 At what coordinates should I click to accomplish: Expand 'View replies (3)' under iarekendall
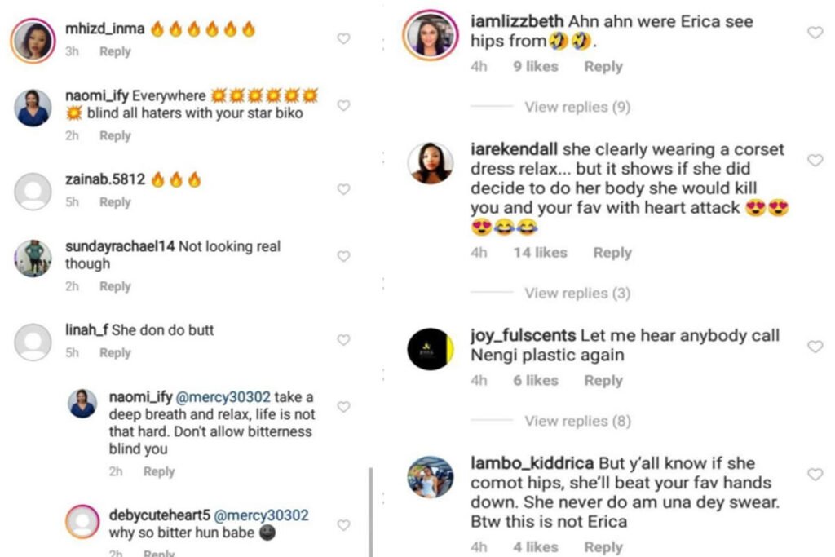(x=577, y=293)
